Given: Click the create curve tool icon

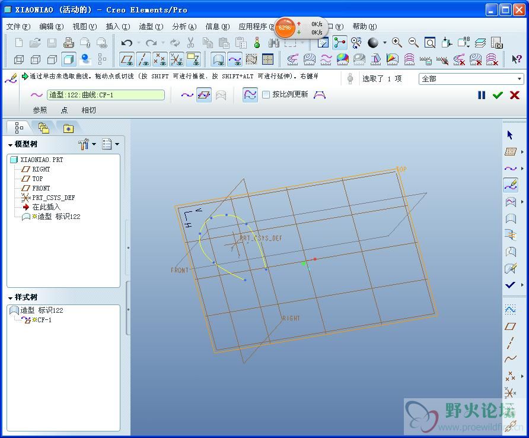Looking at the screenshot, I should tap(511, 168).
